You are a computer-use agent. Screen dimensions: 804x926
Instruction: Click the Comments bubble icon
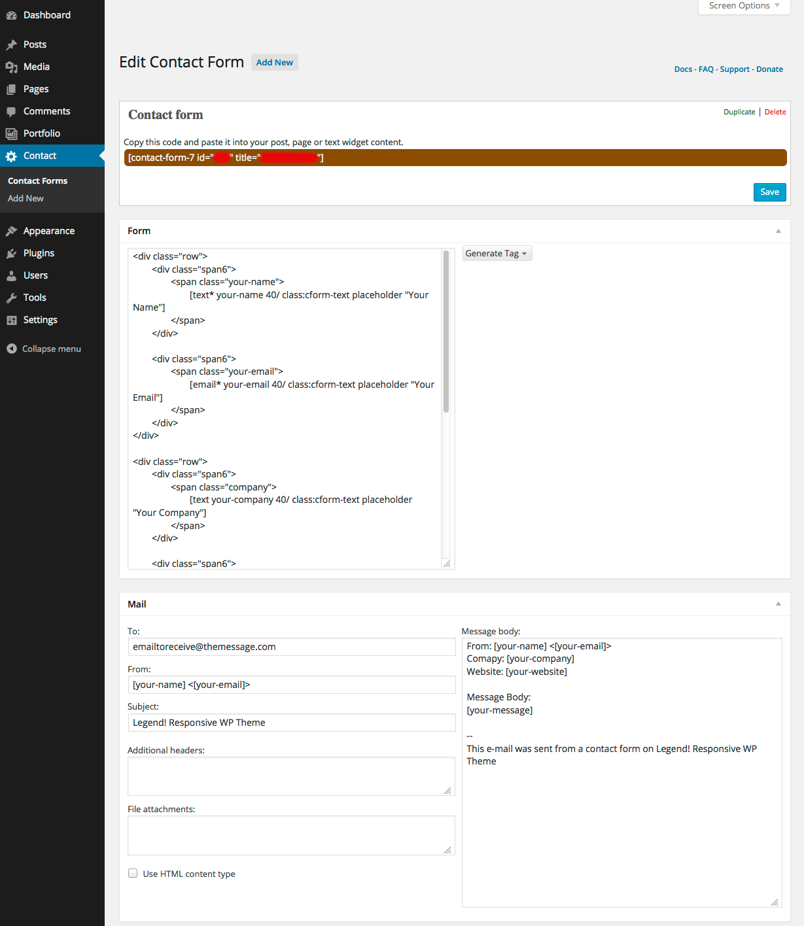11,111
